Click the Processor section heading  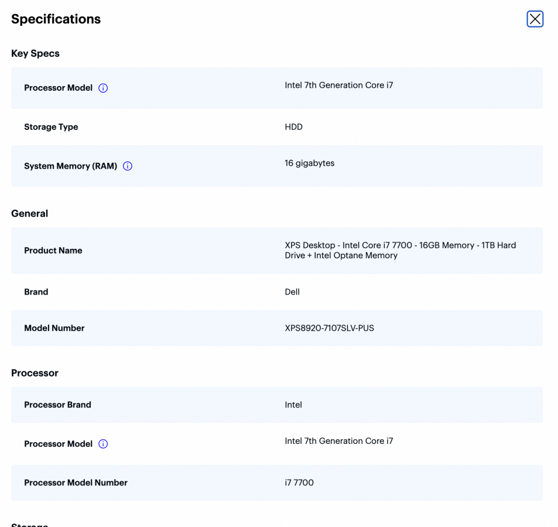[34, 373]
